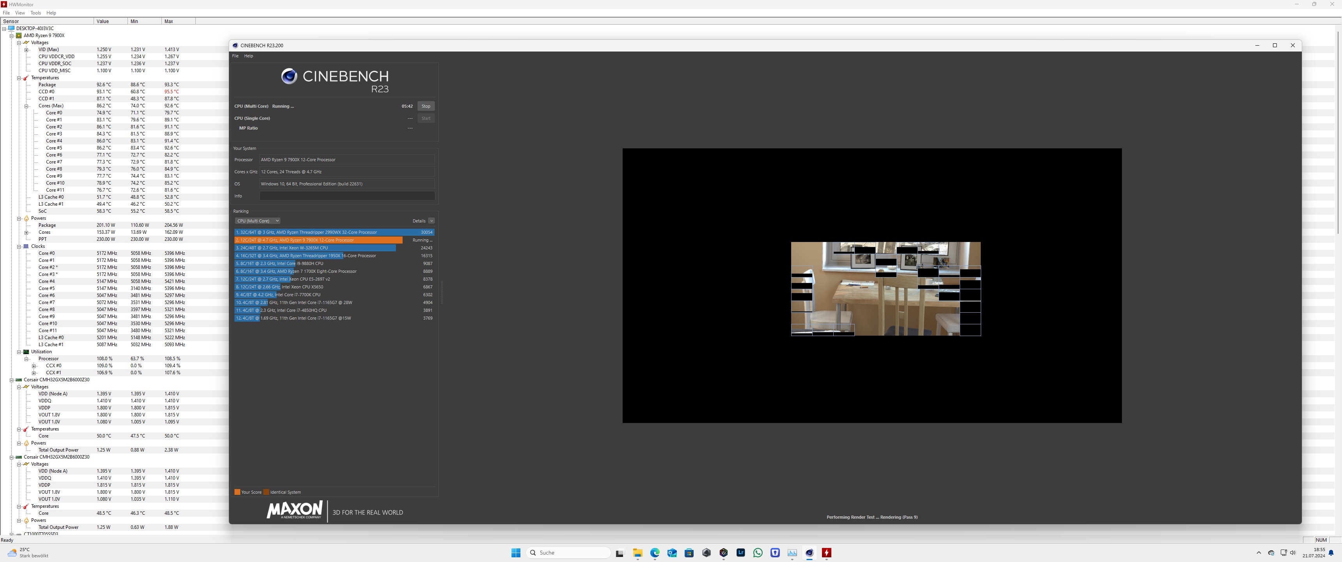
Task: Click the Cinebench logo sphere icon
Action: point(289,76)
